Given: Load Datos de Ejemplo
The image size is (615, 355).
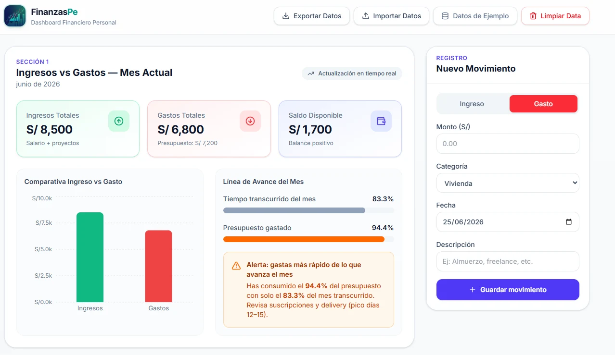Looking at the screenshot, I should pyautogui.click(x=475, y=16).
